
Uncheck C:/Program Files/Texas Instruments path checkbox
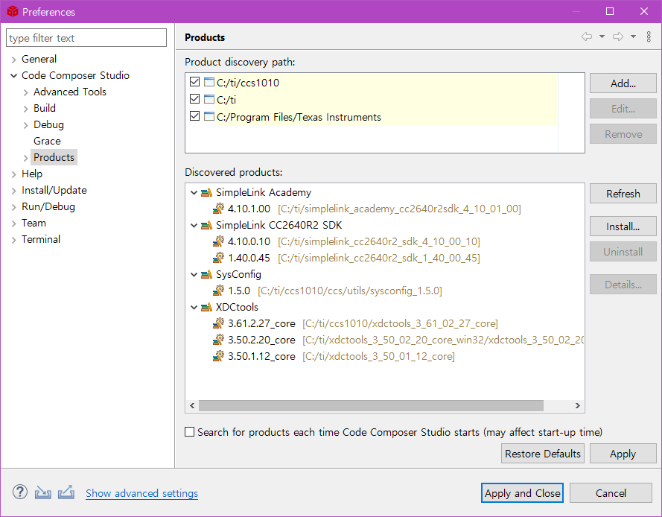coord(194,115)
